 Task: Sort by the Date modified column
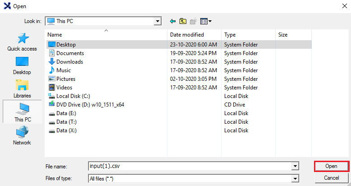194,35
